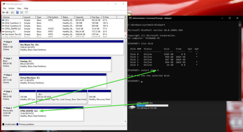Screen dimensions: 243x132
Task: Click the G: drive usage bar in Explorer
Action: click(152, 106)
